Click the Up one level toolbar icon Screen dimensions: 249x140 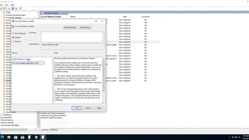(1, 9)
